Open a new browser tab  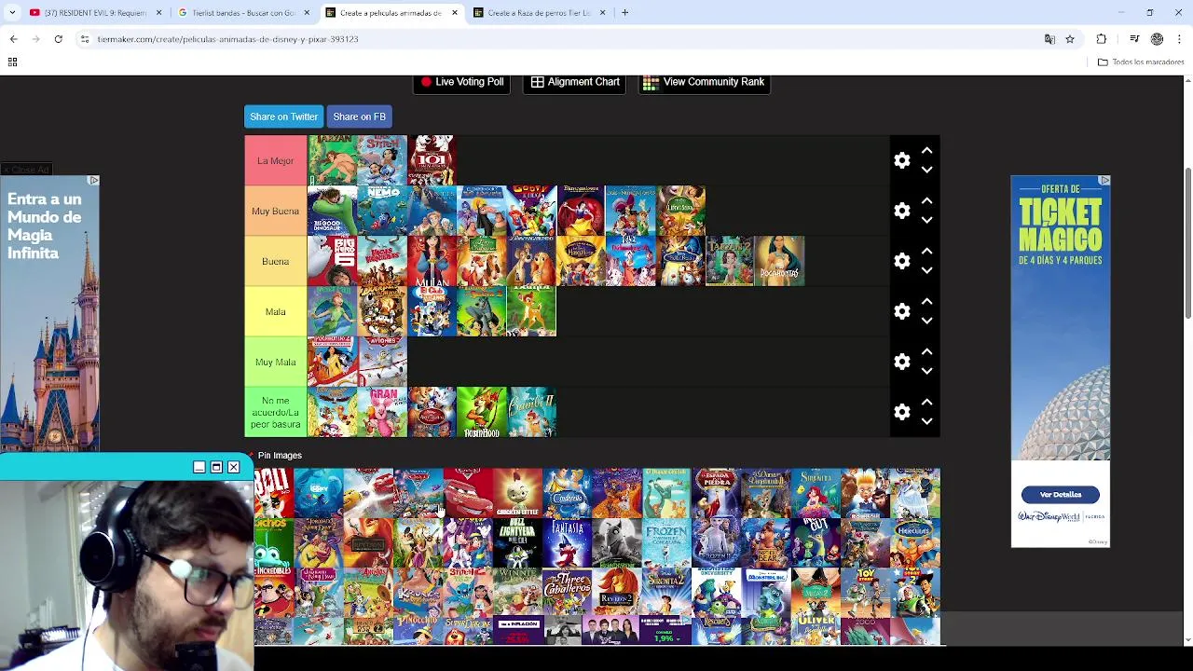(624, 13)
